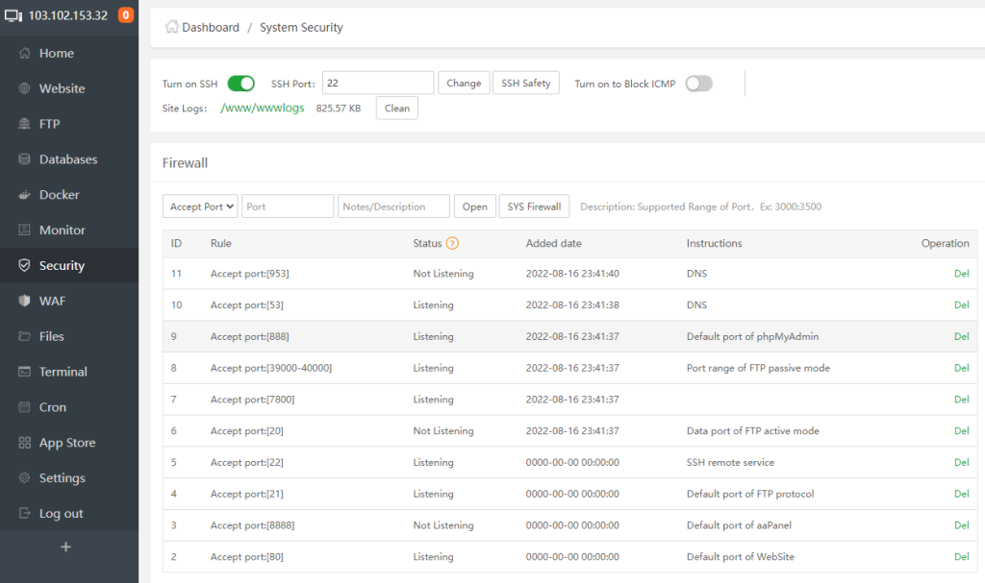The image size is (985, 583).
Task: Delete the port 953 DNS rule
Action: point(961,274)
